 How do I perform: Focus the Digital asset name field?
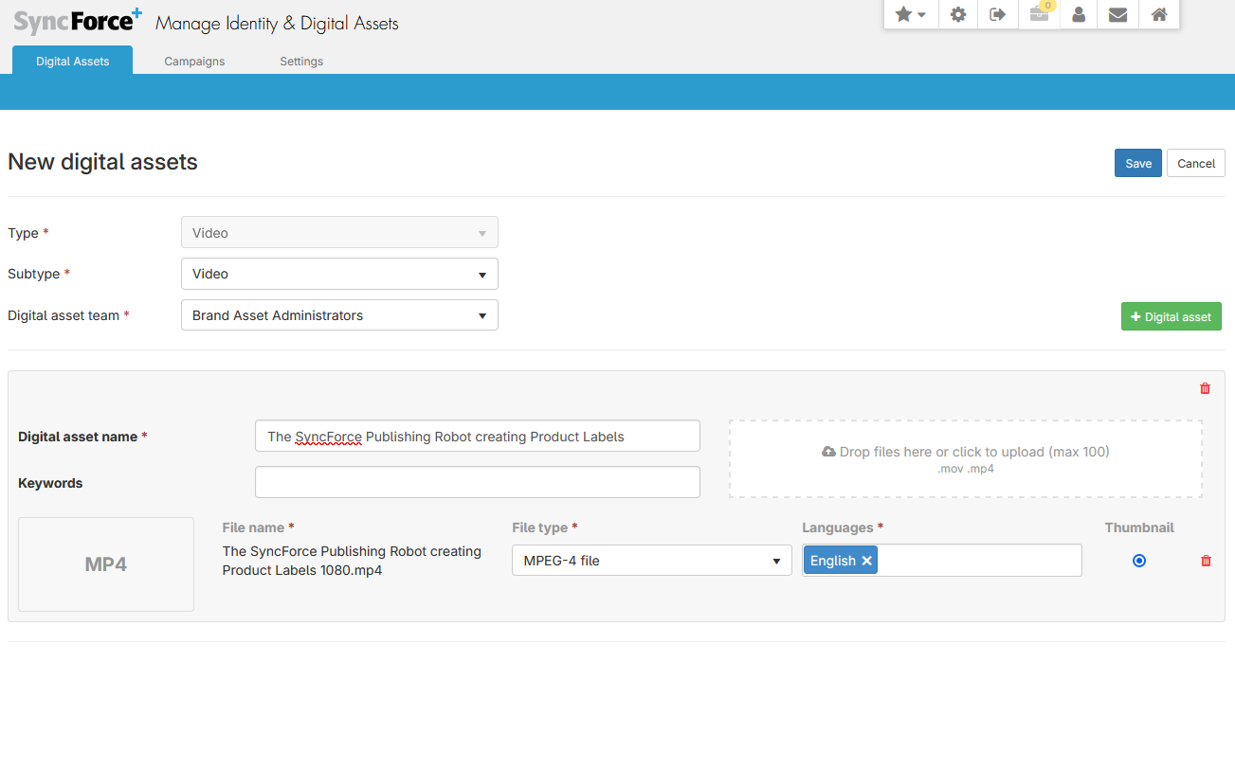tap(478, 437)
